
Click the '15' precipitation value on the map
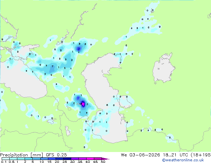[x=81, y=104]
